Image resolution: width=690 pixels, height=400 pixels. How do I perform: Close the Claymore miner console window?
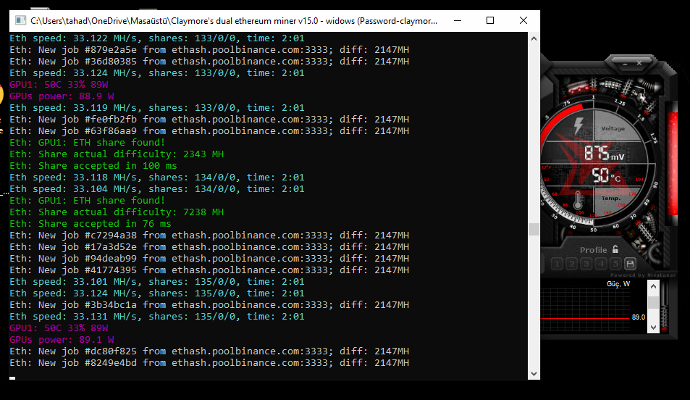(523, 21)
